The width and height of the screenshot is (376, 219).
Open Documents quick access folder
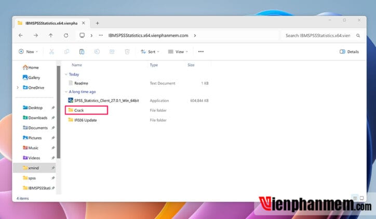click(35, 128)
